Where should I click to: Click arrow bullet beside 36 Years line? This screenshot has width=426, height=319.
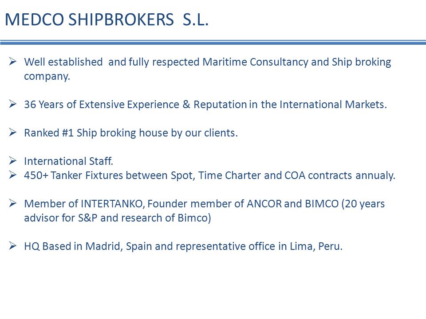pos(12,104)
